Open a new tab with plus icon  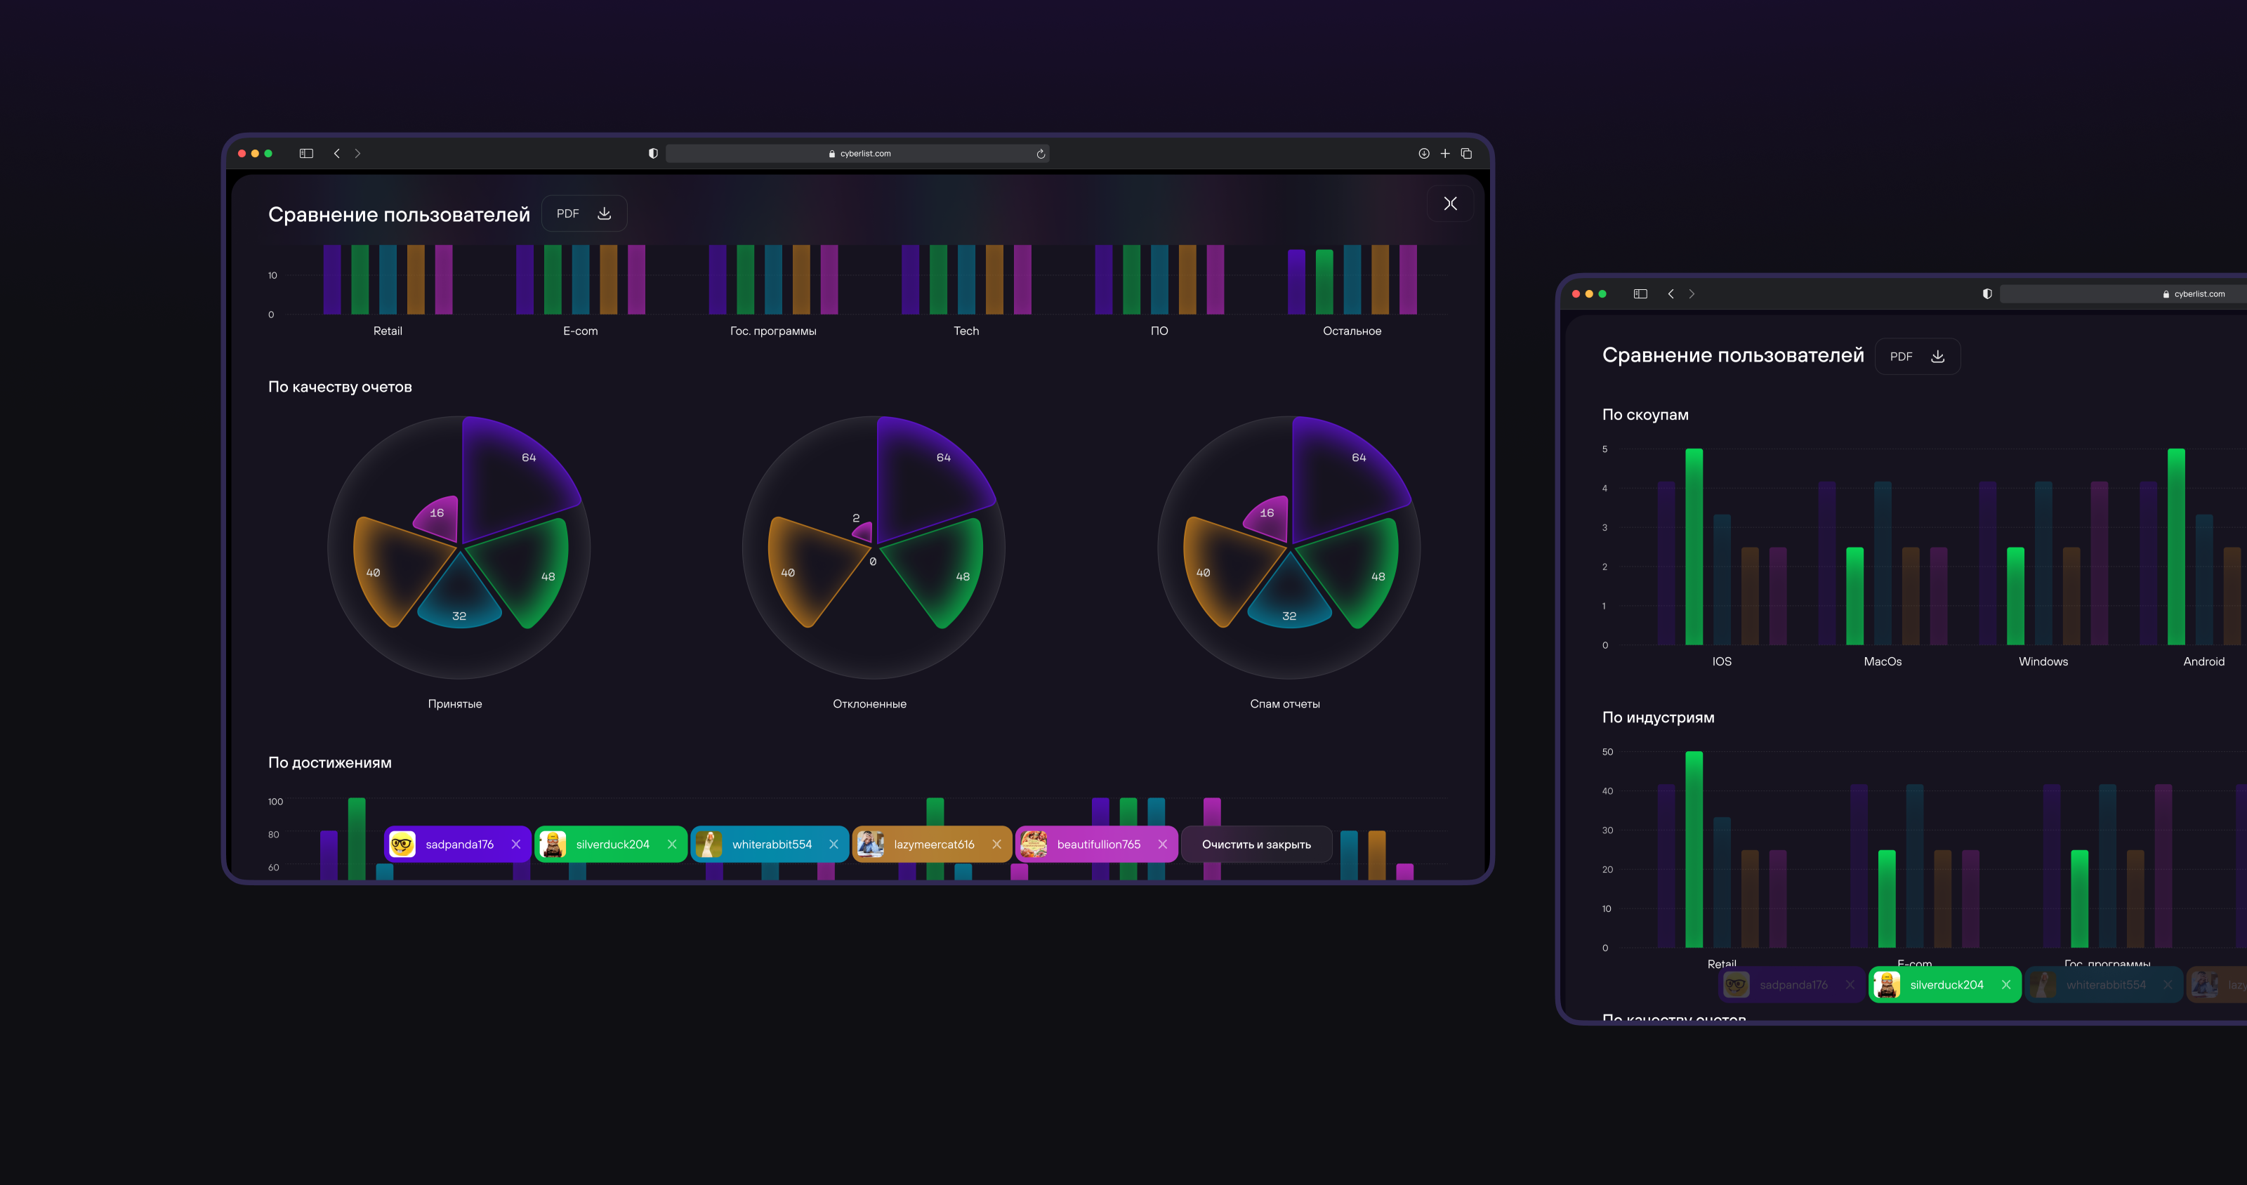click(1444, 154)
